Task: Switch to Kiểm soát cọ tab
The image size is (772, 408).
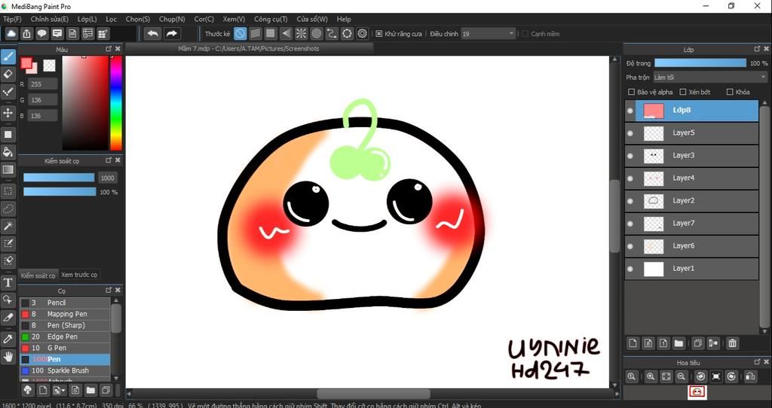Action: point(38,276)
